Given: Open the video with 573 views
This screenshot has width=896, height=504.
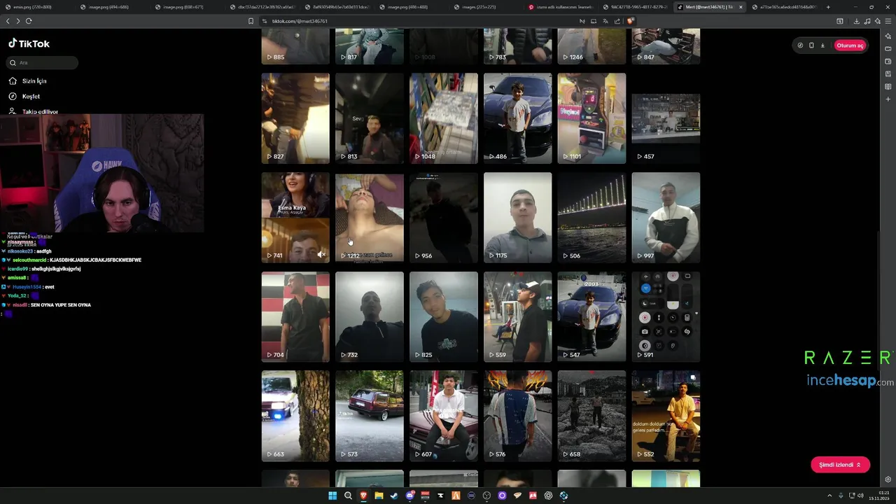Looking at the screenshot, I should point(370,416).
